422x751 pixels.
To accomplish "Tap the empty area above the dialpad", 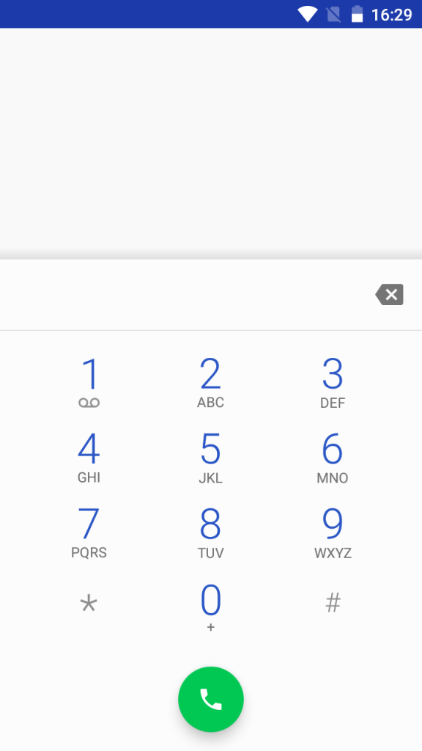I will (211, 139).
